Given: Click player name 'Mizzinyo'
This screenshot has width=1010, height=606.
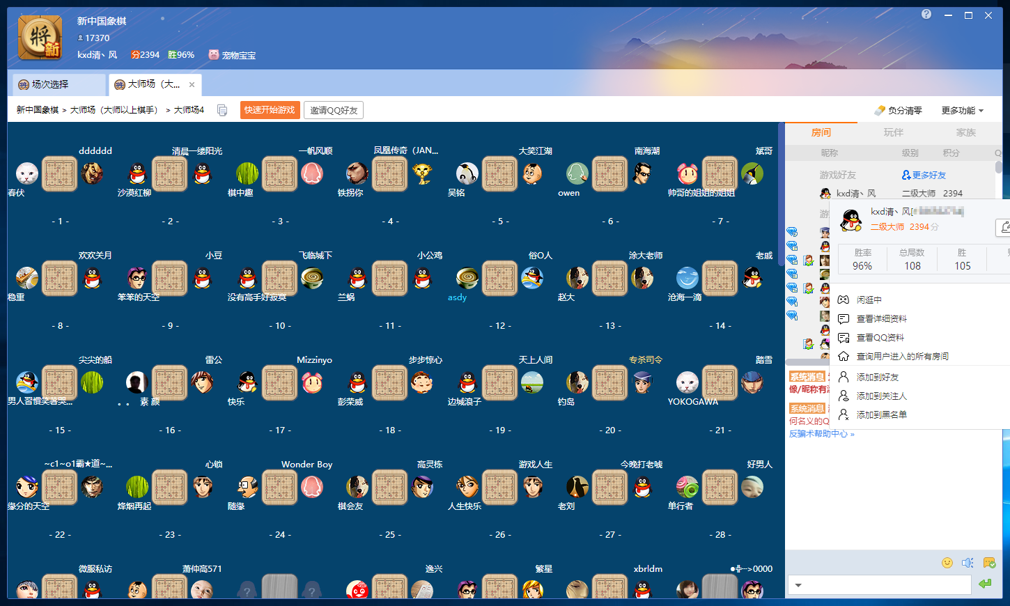Looking at the screenshot, I should (x=314, y=359).
